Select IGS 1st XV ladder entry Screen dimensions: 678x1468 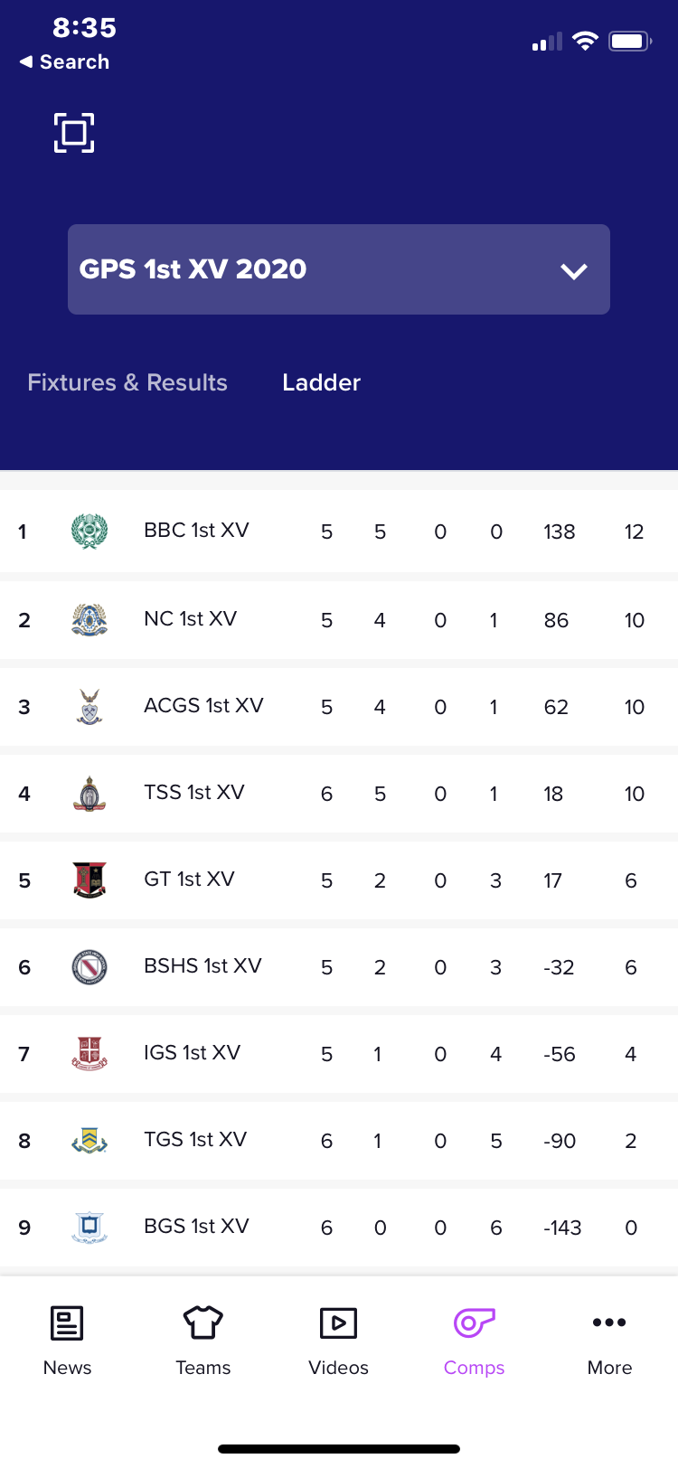point(339,1054)
